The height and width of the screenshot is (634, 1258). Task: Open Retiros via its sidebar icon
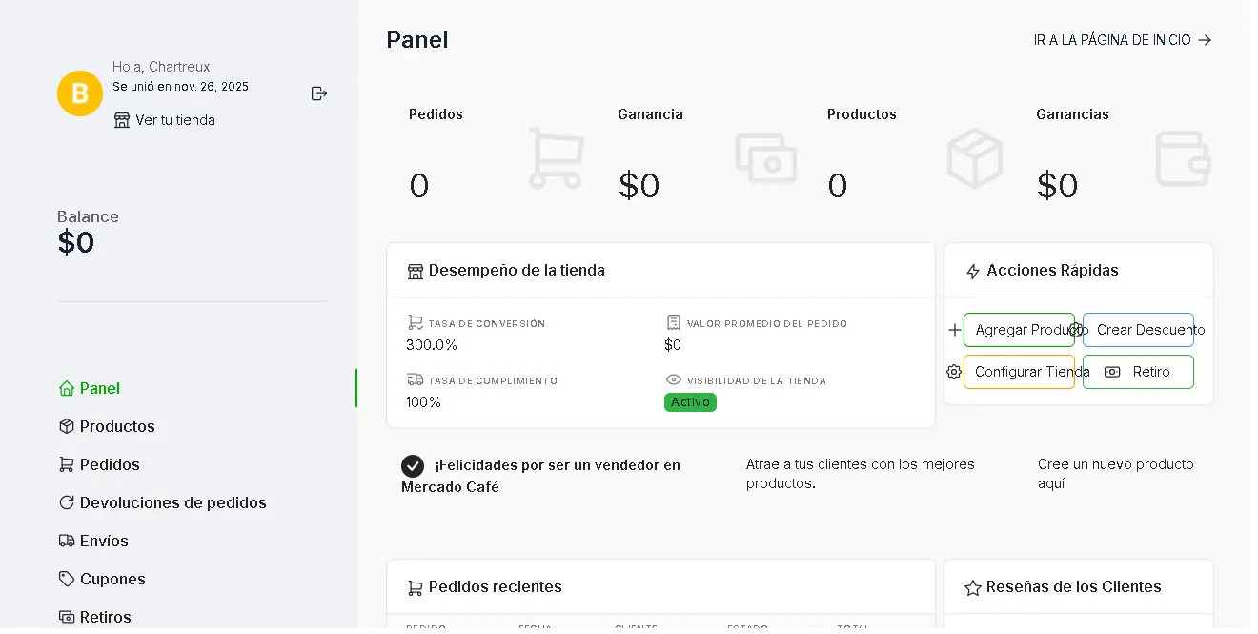[65, 617]
